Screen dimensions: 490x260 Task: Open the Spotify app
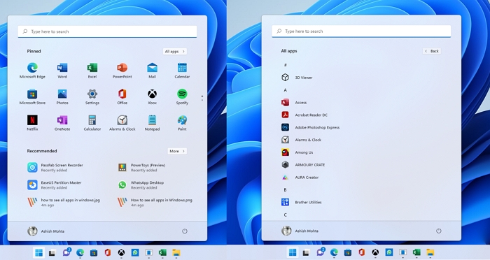click(182, 96)
